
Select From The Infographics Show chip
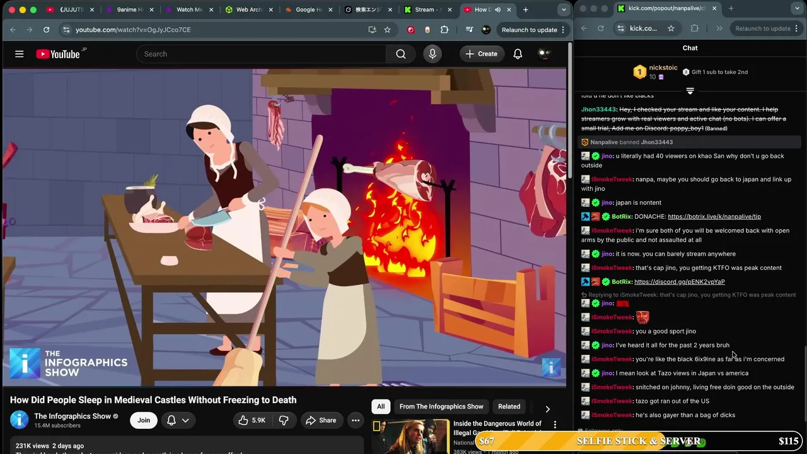441,407
